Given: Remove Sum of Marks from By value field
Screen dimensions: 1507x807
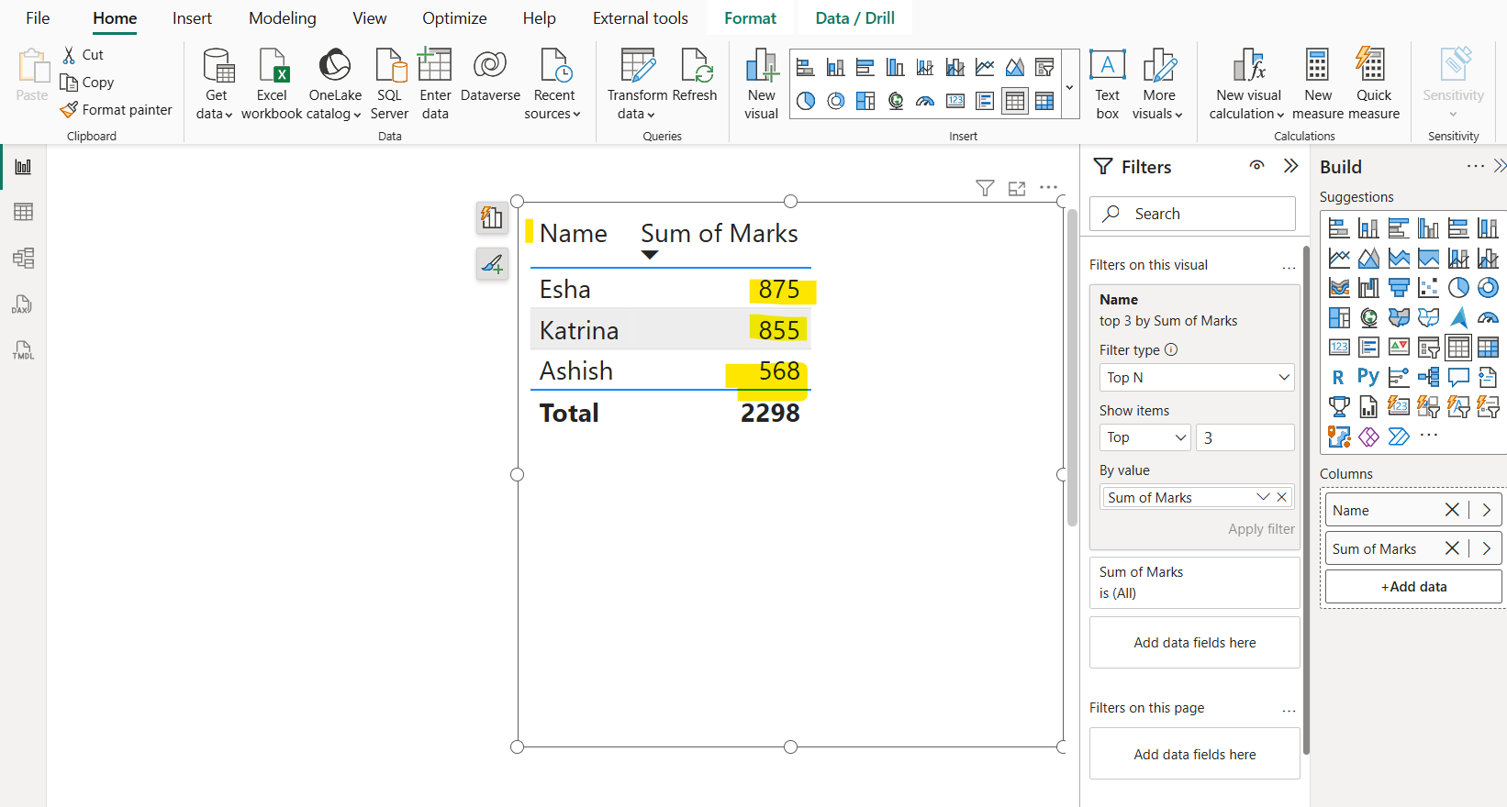Looking at the screenshot, I should click(x=1282, y=497).
